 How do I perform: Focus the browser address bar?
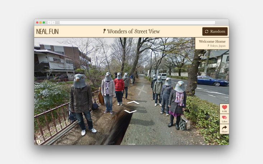pyautogui.click(x=137, y=23)
